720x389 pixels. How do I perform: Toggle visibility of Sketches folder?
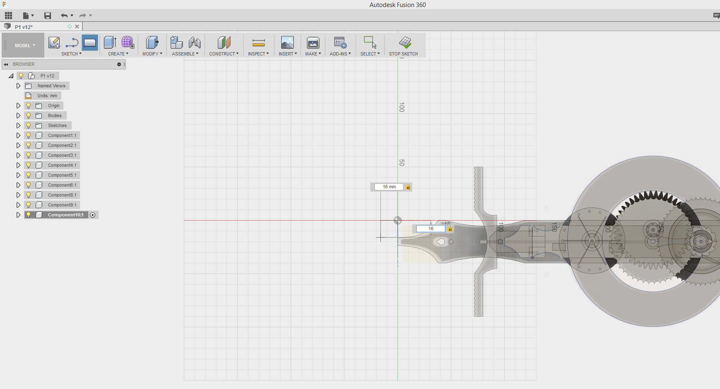29,125
